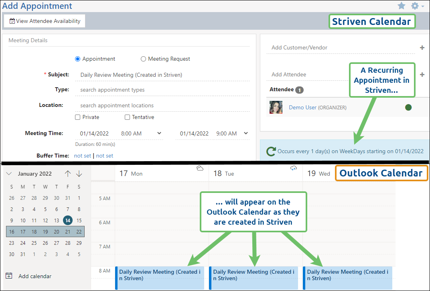430x291 pixels.
Task: Select January 10 in the mini calendar
Action: (x=23, y=220)
